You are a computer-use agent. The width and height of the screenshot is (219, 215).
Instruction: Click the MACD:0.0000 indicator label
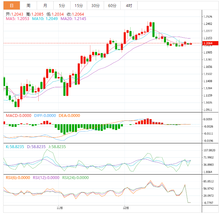point(19,116)
